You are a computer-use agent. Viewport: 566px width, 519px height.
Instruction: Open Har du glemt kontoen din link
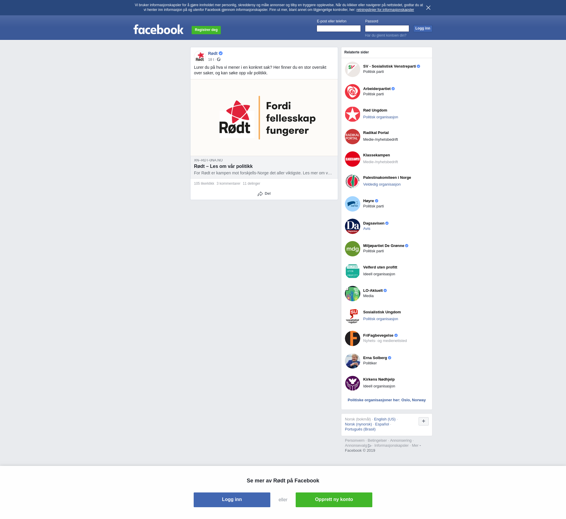[386, 35]
